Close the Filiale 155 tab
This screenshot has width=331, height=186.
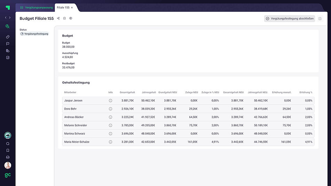click(72, 7)
